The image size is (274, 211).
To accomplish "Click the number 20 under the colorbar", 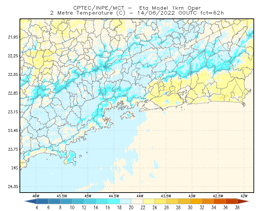I will pyautogui.click(x=131, y=208).
